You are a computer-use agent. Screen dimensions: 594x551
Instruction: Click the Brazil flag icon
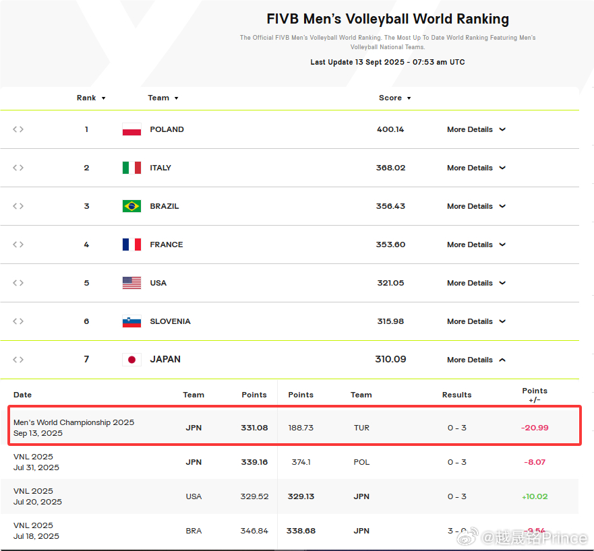point(131,206)
